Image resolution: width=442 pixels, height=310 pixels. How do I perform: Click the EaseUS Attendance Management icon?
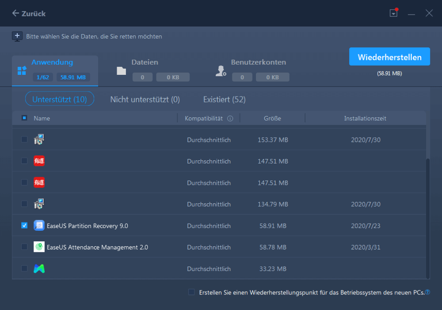[x=39, y=247]
